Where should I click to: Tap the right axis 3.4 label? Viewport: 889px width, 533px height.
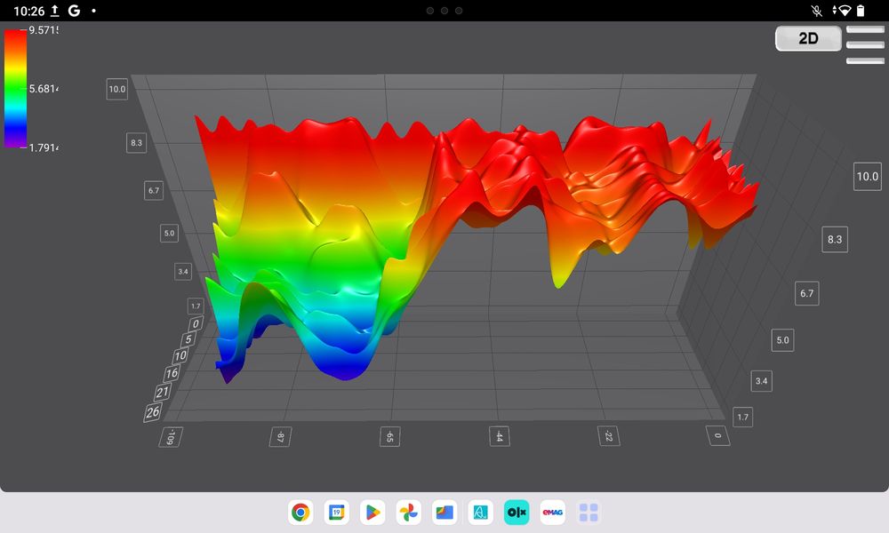(x=762, y=380)
